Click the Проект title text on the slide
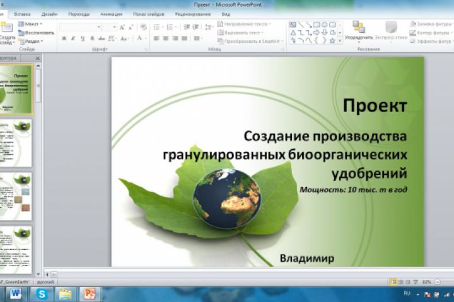454x302 pixels. point(375,105)
